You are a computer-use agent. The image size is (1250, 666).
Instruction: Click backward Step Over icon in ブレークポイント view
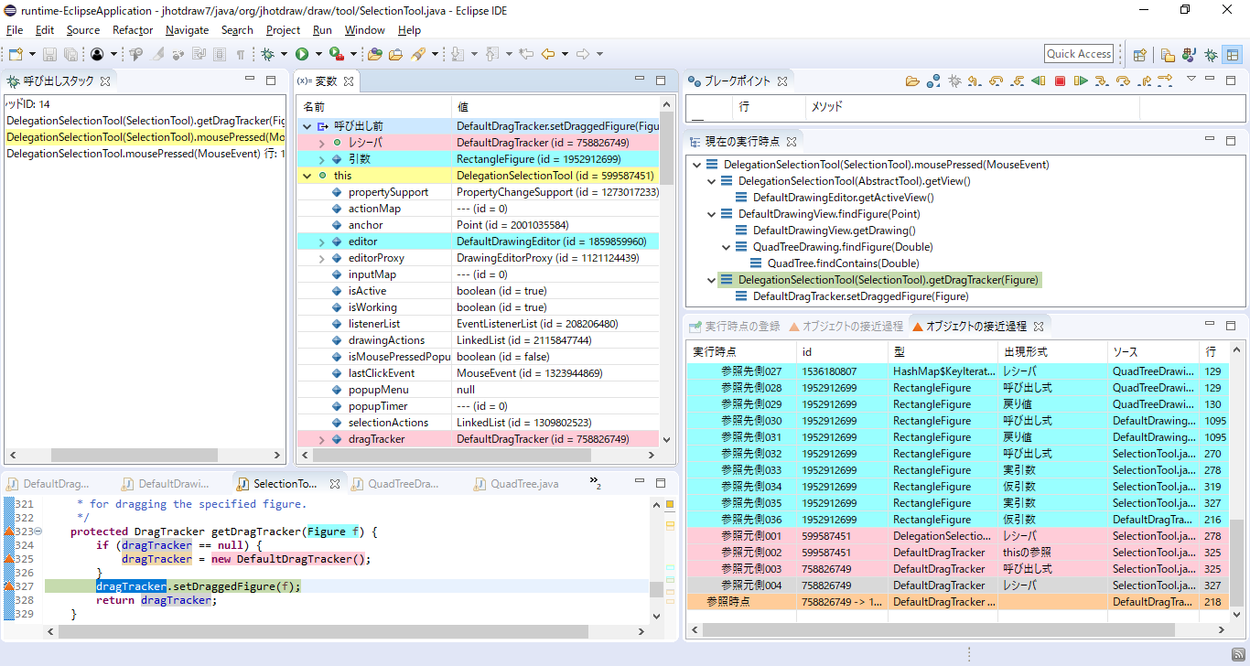[x=996, y=81]
